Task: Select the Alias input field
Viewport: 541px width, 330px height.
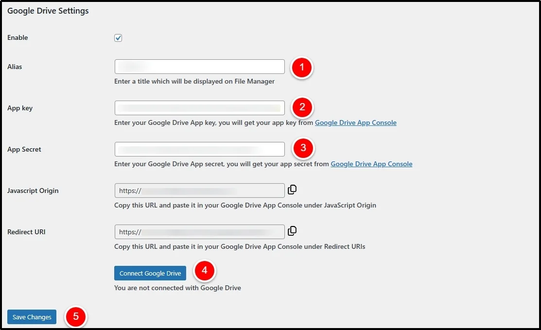Action: pyautogui.click(x=199, y=66)
